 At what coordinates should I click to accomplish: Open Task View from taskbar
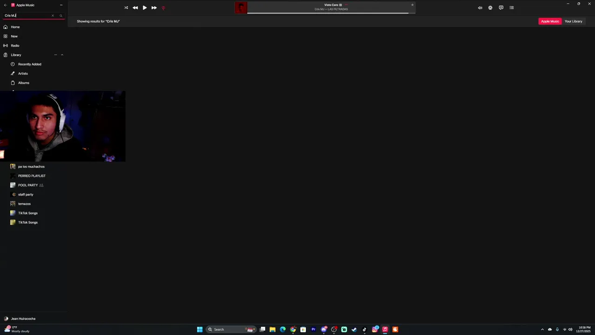[263, 329]
